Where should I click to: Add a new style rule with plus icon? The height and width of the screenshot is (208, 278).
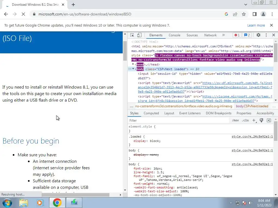click(x=254, y=121)
